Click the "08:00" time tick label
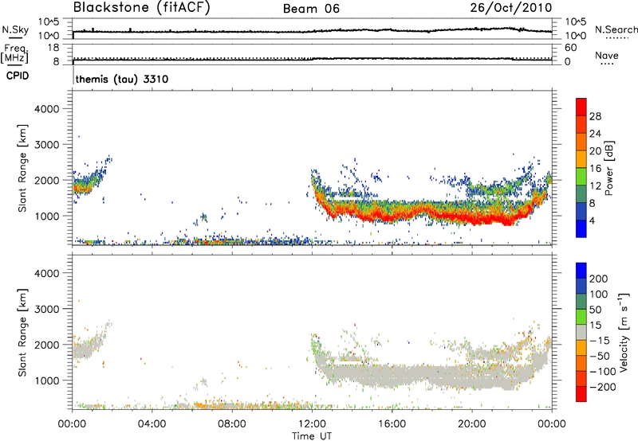This screenshot has height=441, width=638. click(232, 424)
